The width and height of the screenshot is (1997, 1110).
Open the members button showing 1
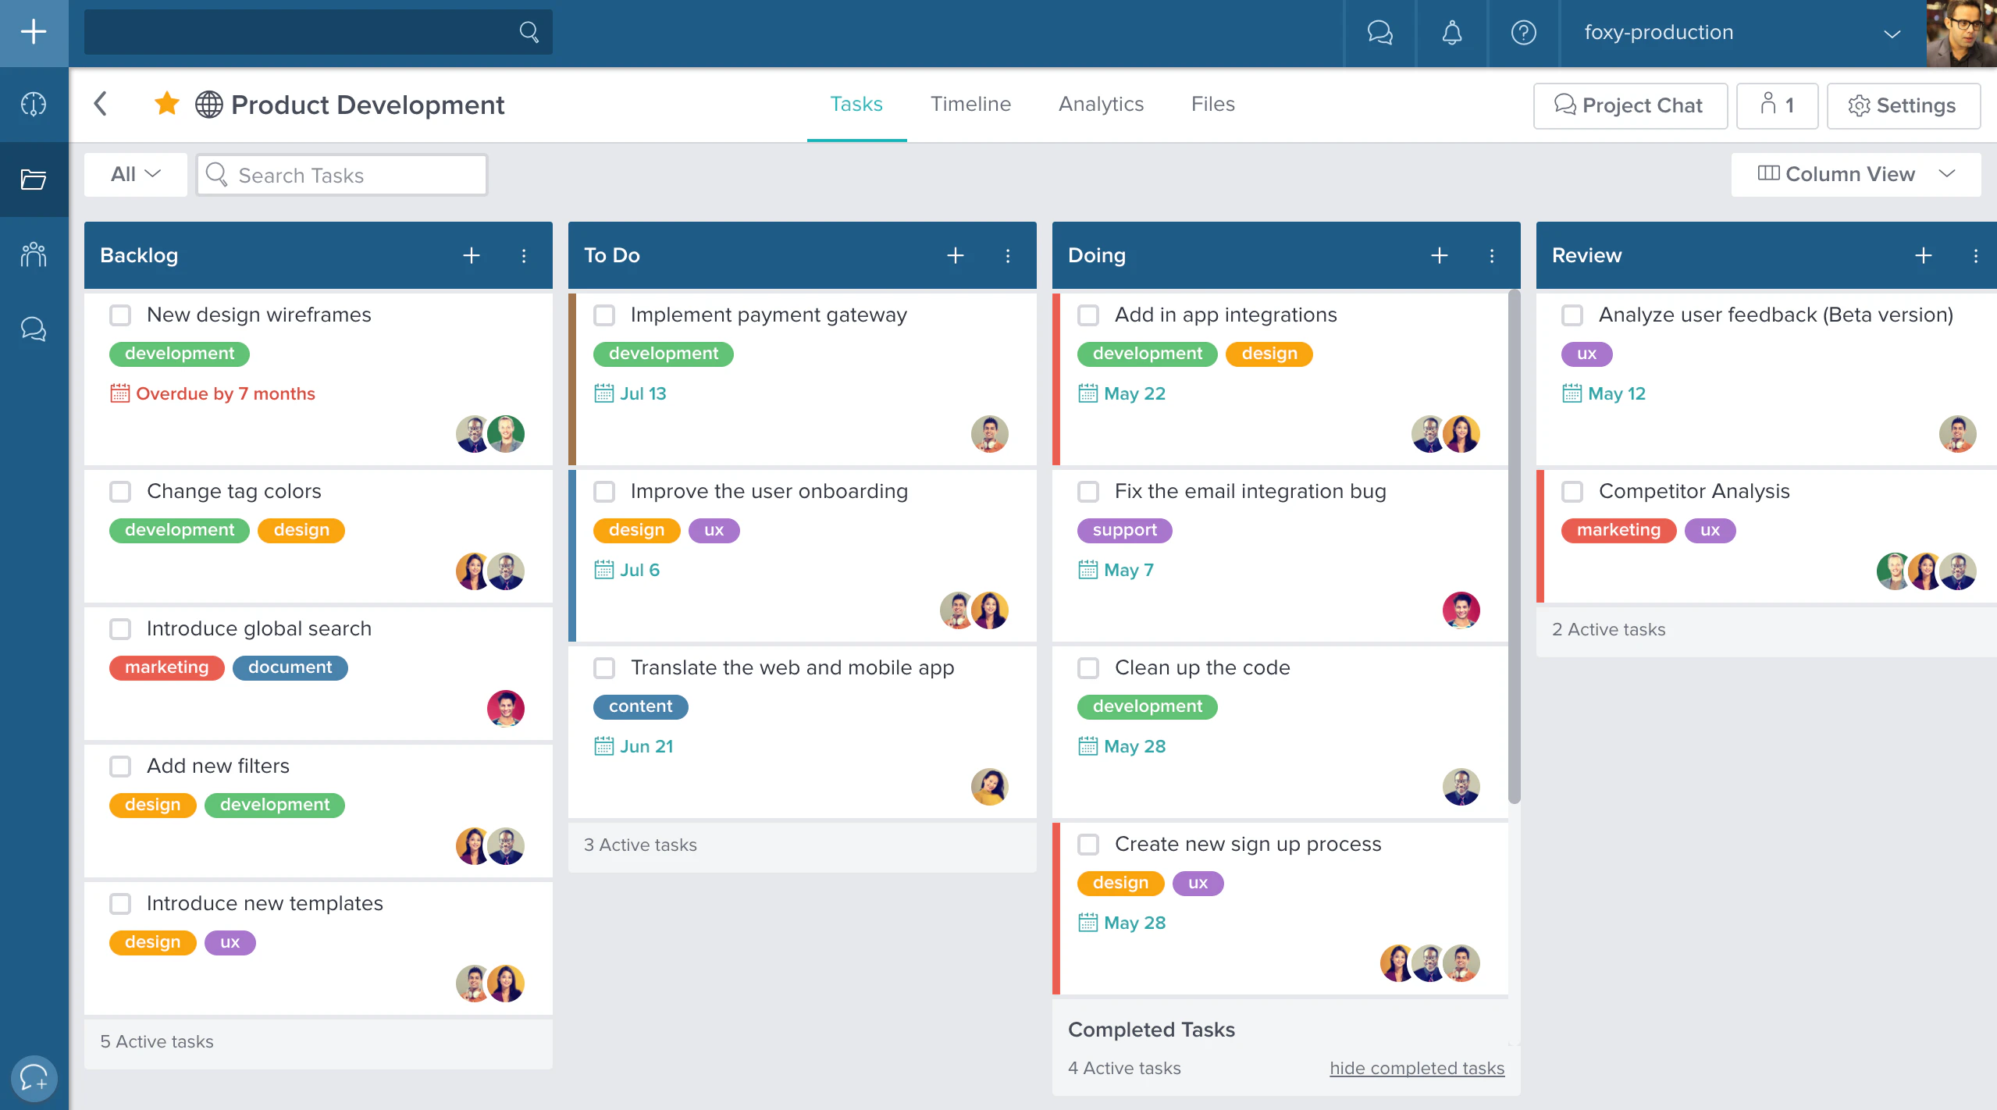pos(1777,105)
